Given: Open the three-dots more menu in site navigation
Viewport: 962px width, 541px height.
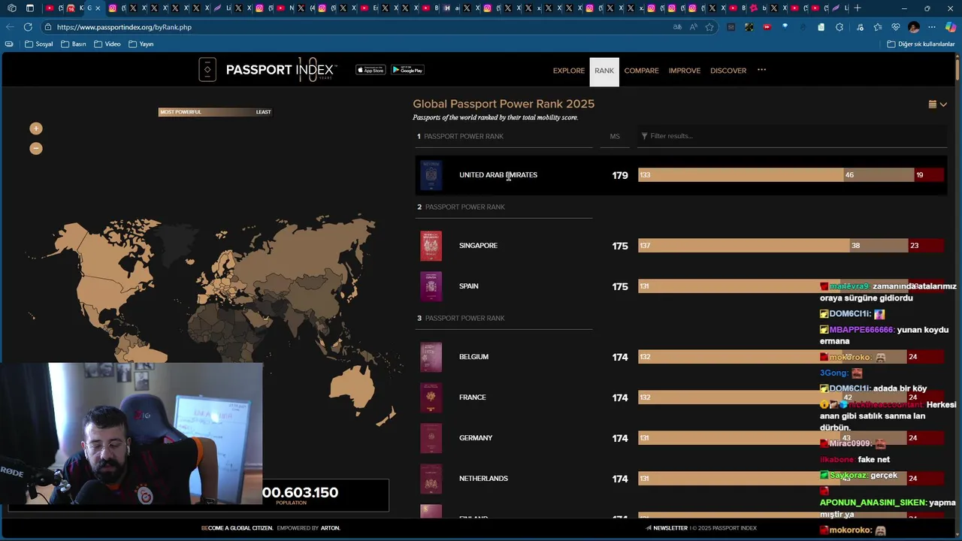Looking at the screenshot, I should pyautogui.click(x=761, y=70).
